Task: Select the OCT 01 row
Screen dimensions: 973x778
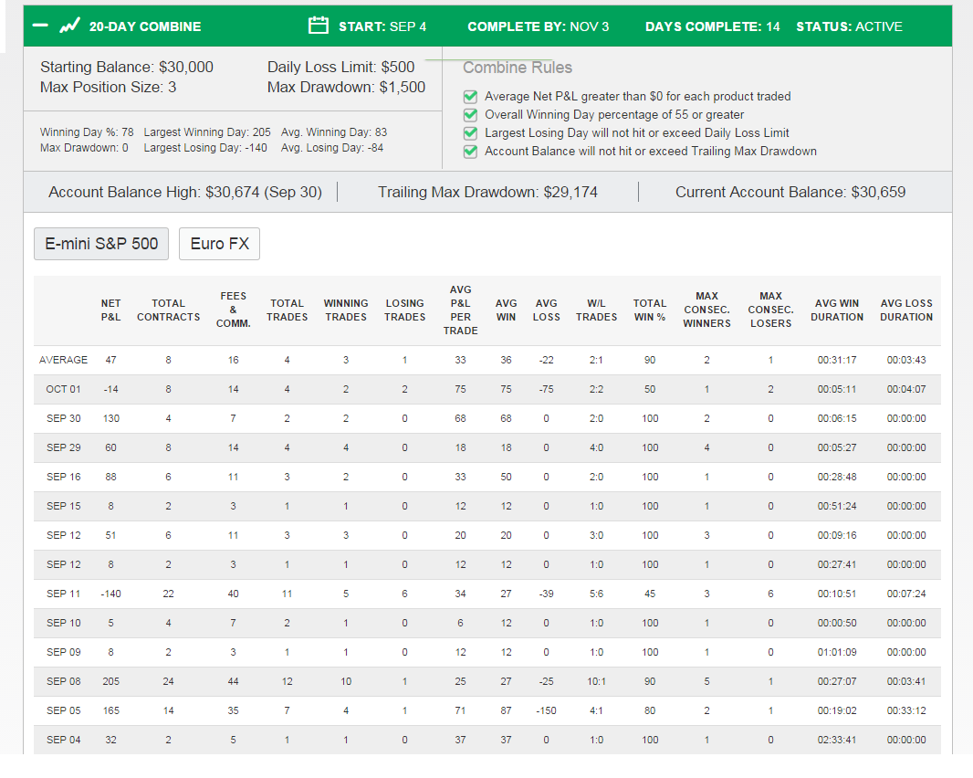Action: [487, 389]
